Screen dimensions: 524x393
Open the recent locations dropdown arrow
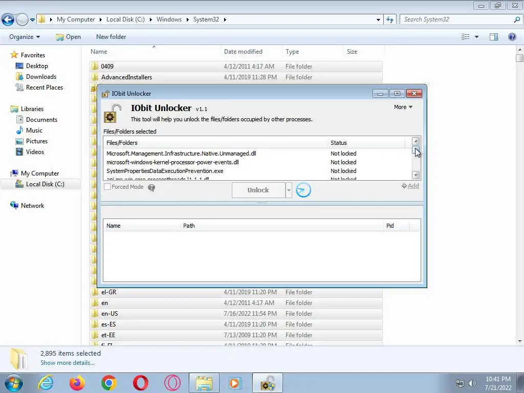point(32,20)
